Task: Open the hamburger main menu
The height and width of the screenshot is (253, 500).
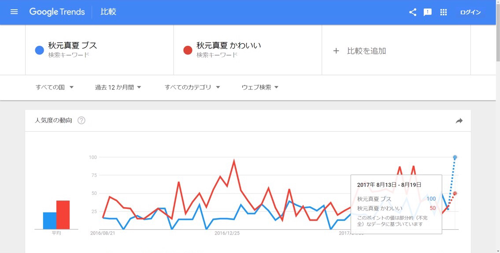Action: pyautogui.click(x=14, y=12)
